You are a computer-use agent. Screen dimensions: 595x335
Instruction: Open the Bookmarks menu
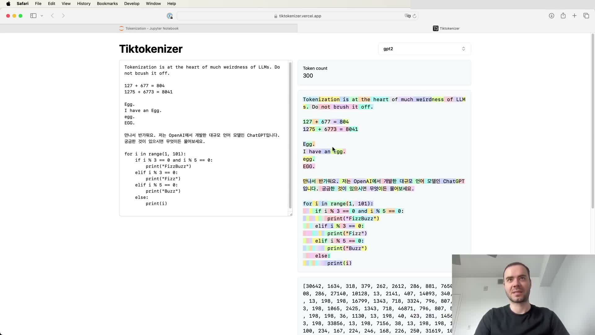click(107, 3)
